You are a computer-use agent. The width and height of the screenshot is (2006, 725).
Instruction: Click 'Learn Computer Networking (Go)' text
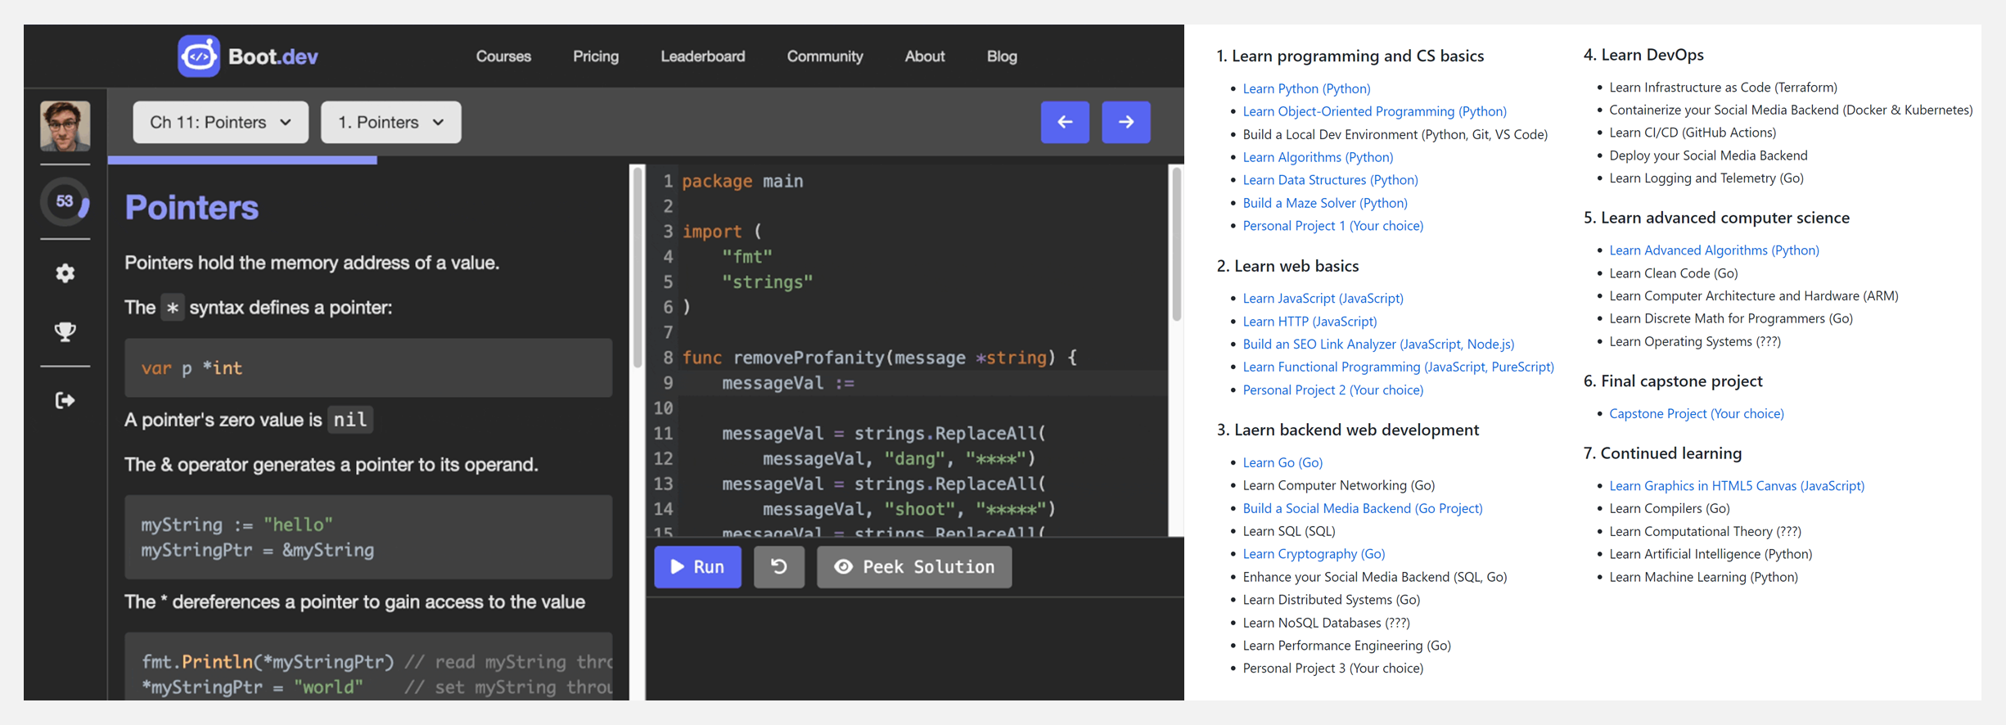(1338, 485)
